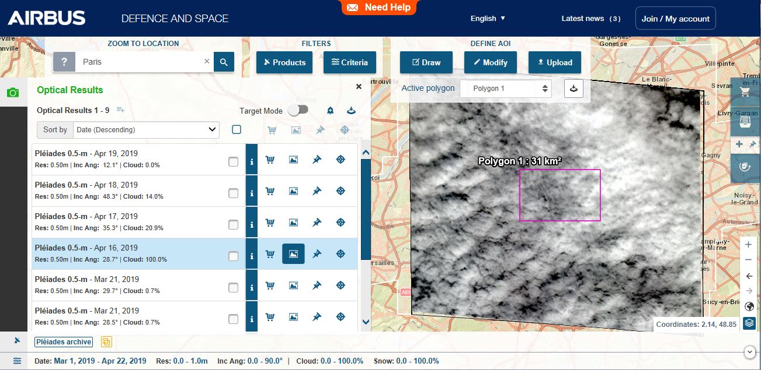Center the map on the Apr 17, 2019 result
This screenshot has width=761, height=370.
(340, 223)
